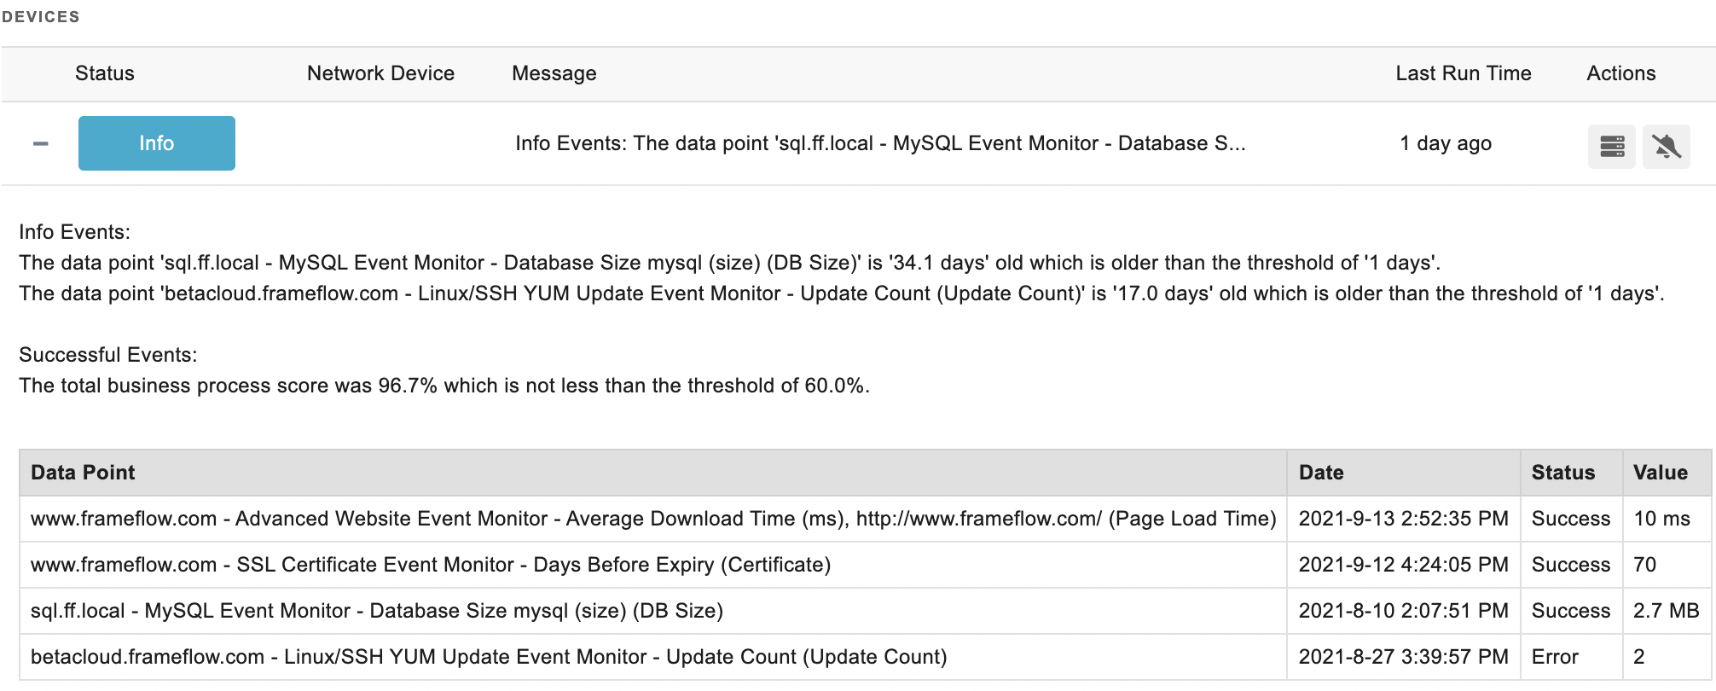Click the Network Device column header
Viewport: 1716px width, 691px height.
tap(380, 73)
